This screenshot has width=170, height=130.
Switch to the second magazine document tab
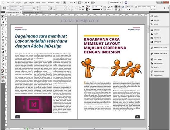[x=32, y=13]
